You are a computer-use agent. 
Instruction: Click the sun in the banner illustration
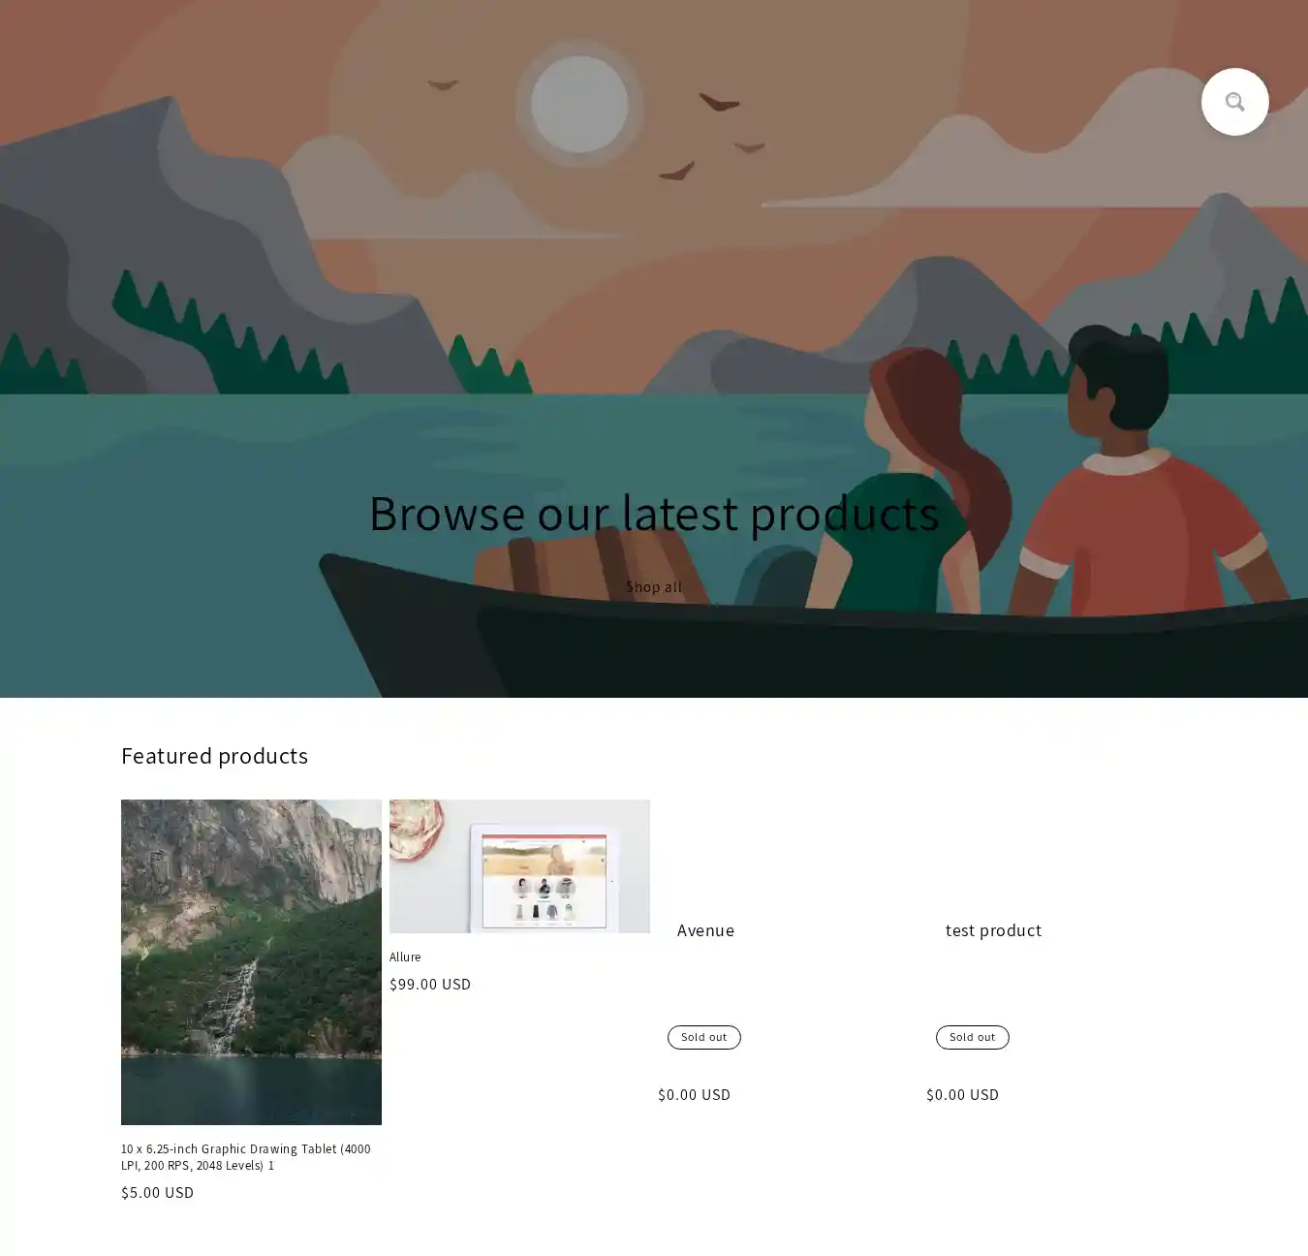pos(579,104)
